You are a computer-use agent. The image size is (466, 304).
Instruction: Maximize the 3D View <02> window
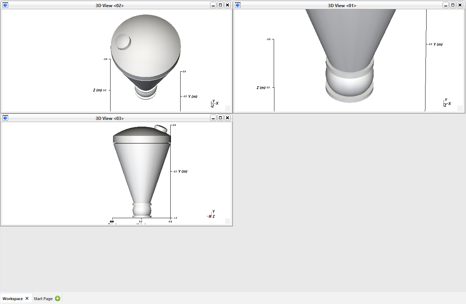point(220,5)
